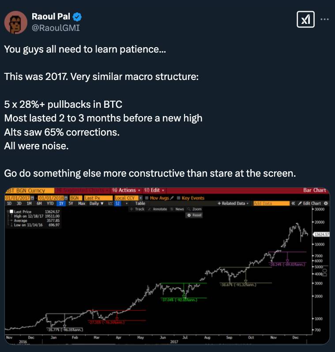Select the bar chart style icon

[x=117, y=204]
